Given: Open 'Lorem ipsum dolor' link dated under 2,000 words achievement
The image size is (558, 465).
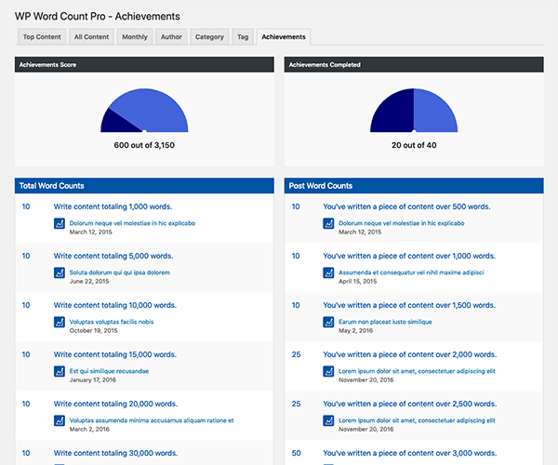Looking at the screenshot, I should 417,371.
